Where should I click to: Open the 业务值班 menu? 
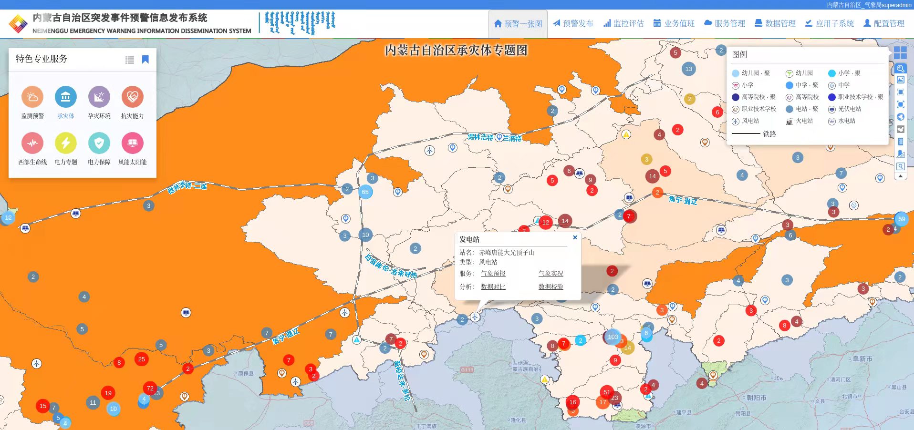coord(674,23)
